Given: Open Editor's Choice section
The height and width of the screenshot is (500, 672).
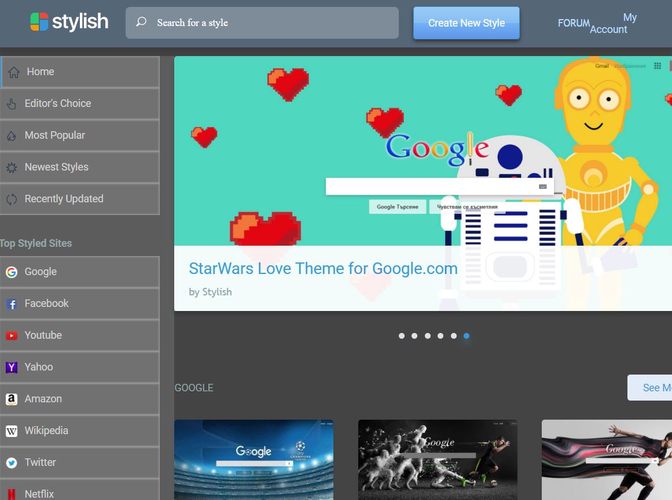Looking at the screenshot, I should 80,103.
